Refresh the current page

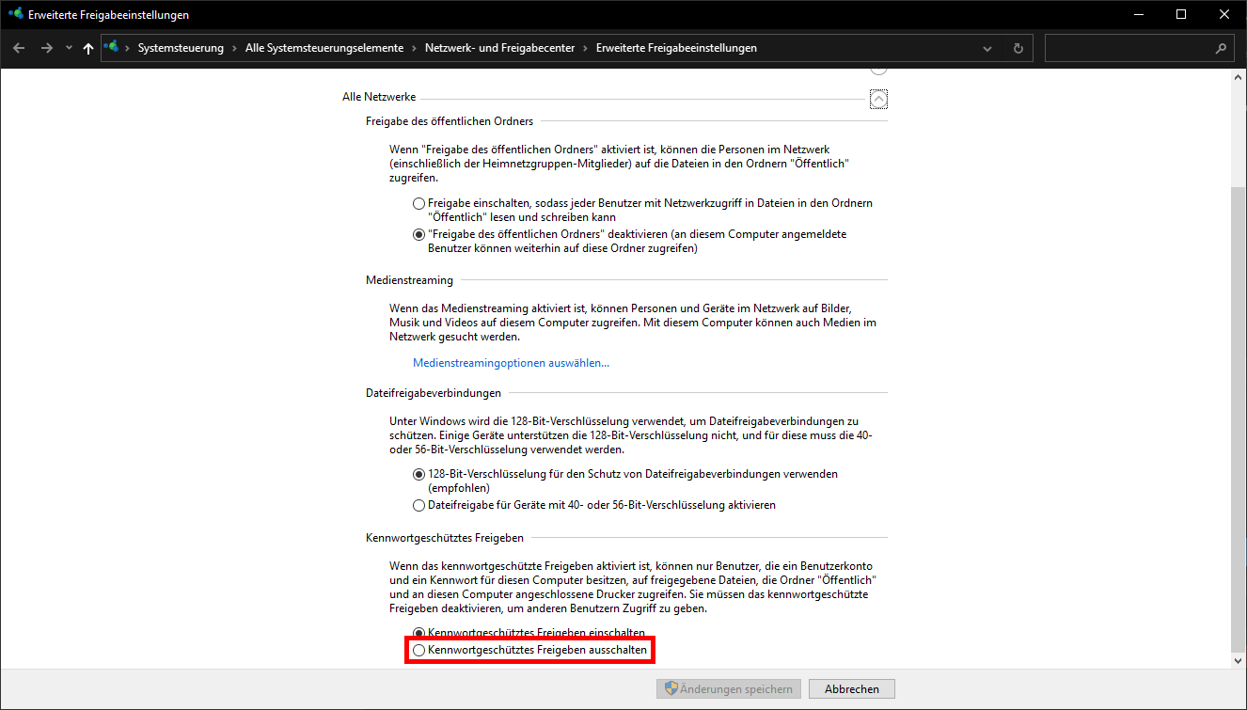coord(1018,48)
